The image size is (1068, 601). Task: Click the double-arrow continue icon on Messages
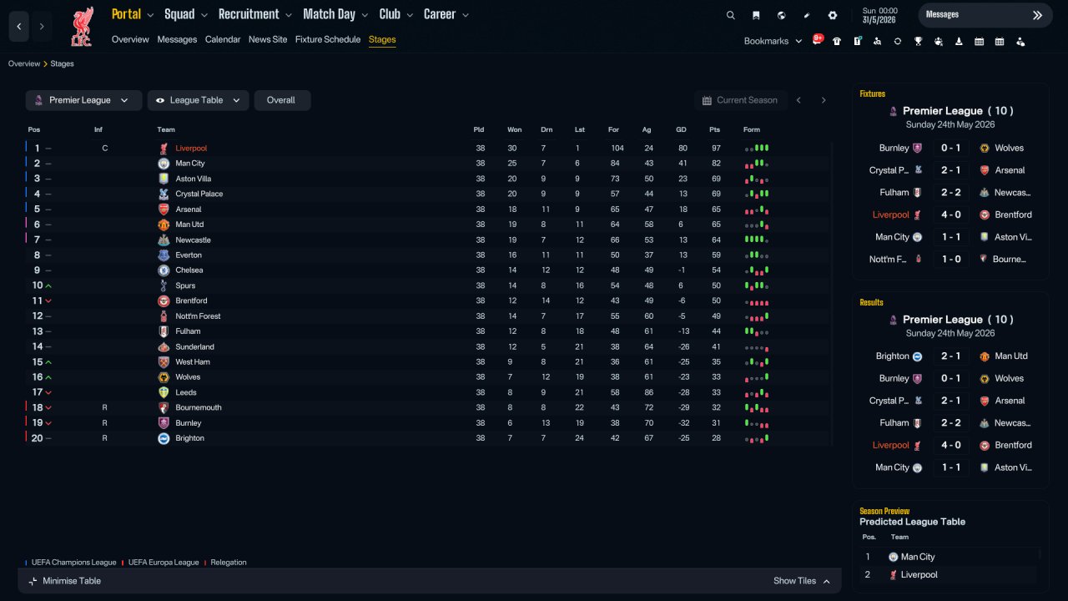(x=1037, y=15)
